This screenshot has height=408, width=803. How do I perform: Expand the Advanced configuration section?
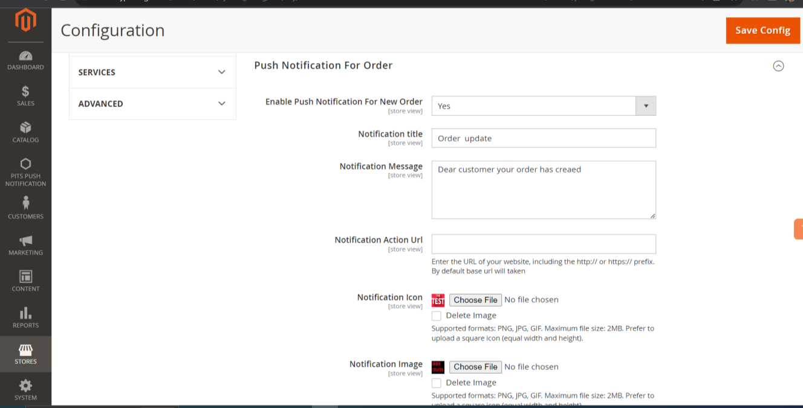pyautogui.click(x=152, y=104)
